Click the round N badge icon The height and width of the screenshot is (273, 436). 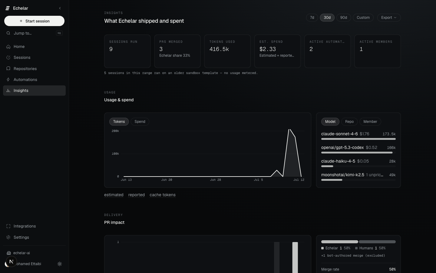[11, 261]
